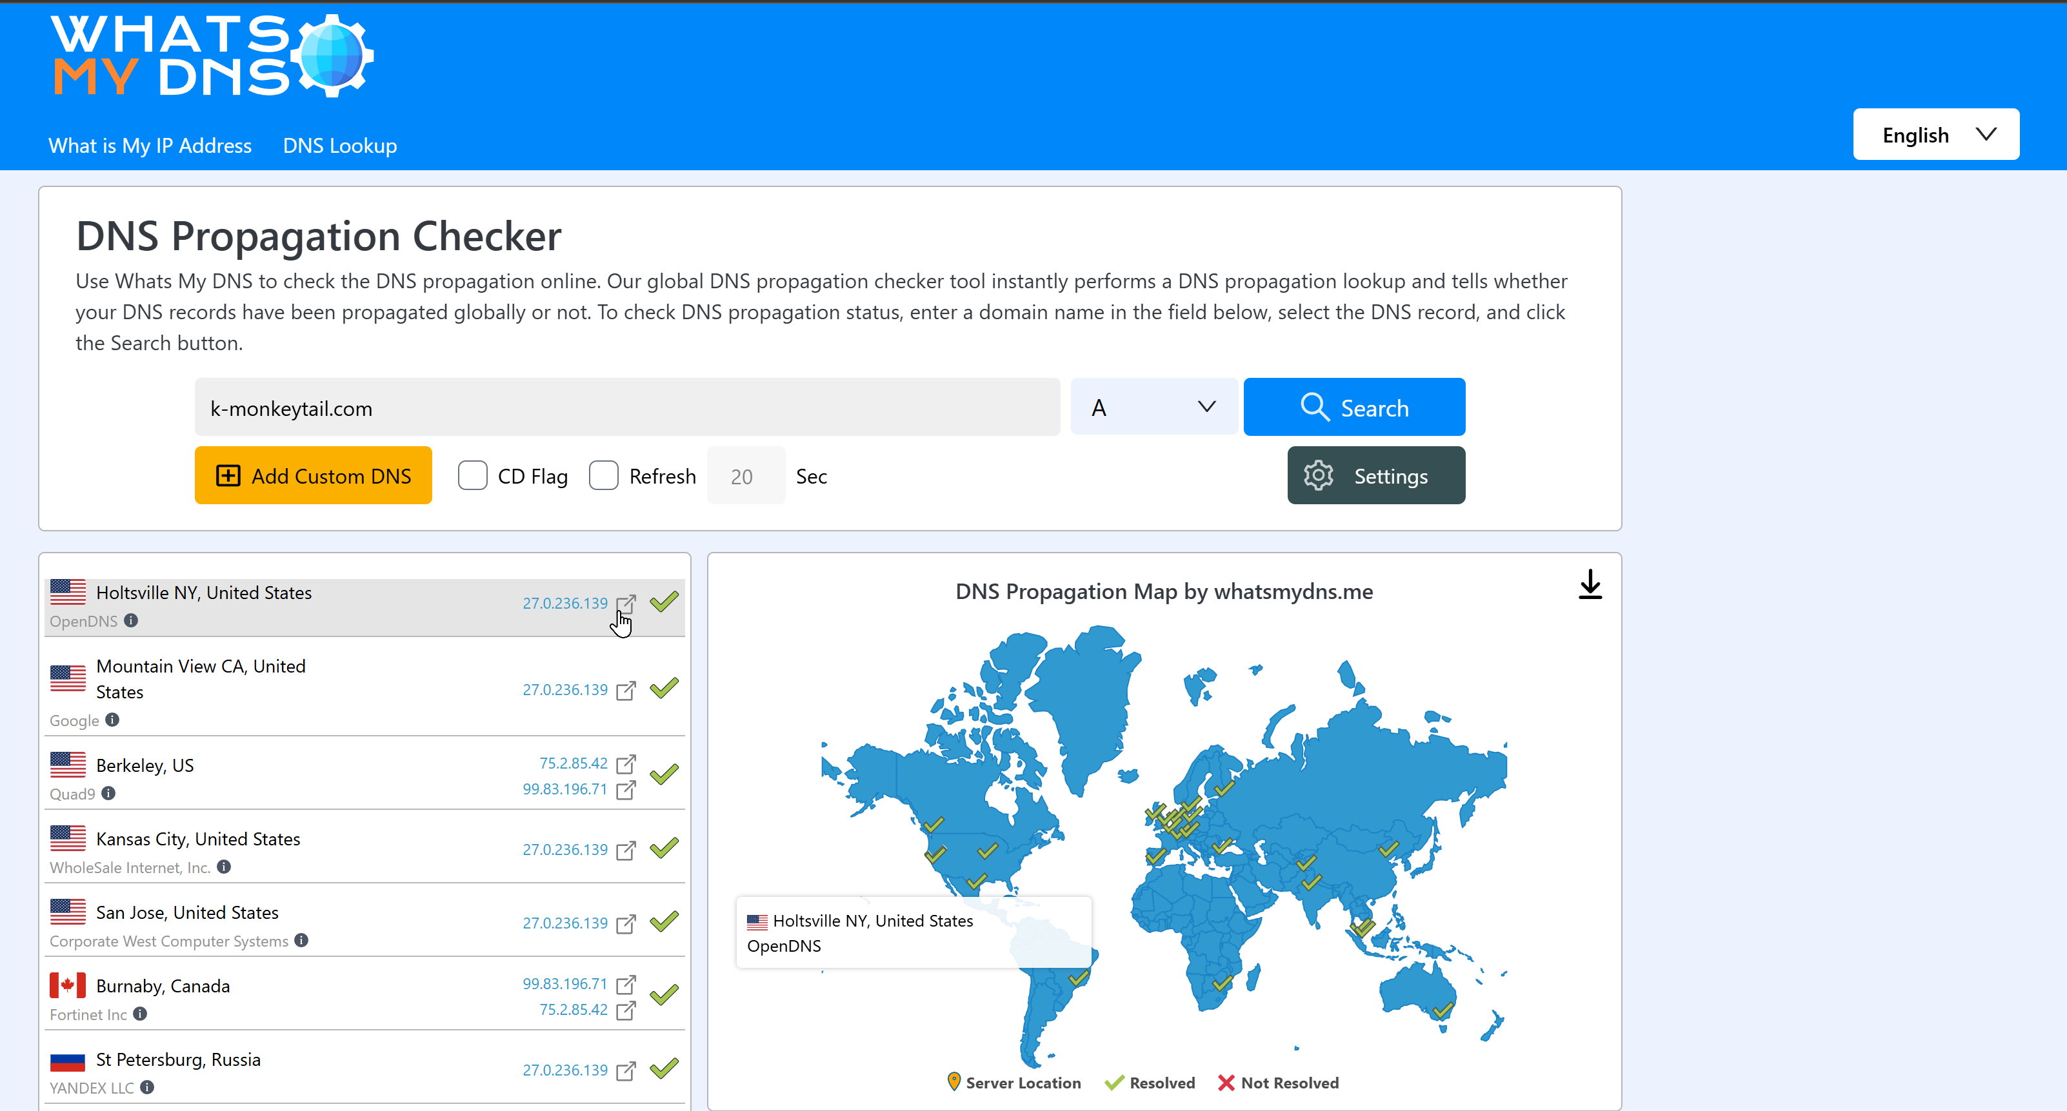This screenshot has height=1111, width=2067.
Task: Click info icon beside Google provider
Action: [112, 720]
